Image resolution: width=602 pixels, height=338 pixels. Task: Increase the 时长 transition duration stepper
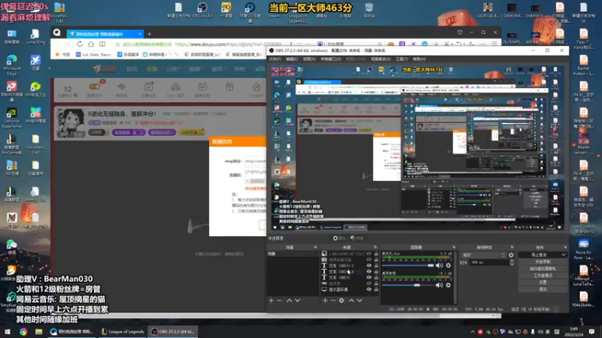(512, 261)
